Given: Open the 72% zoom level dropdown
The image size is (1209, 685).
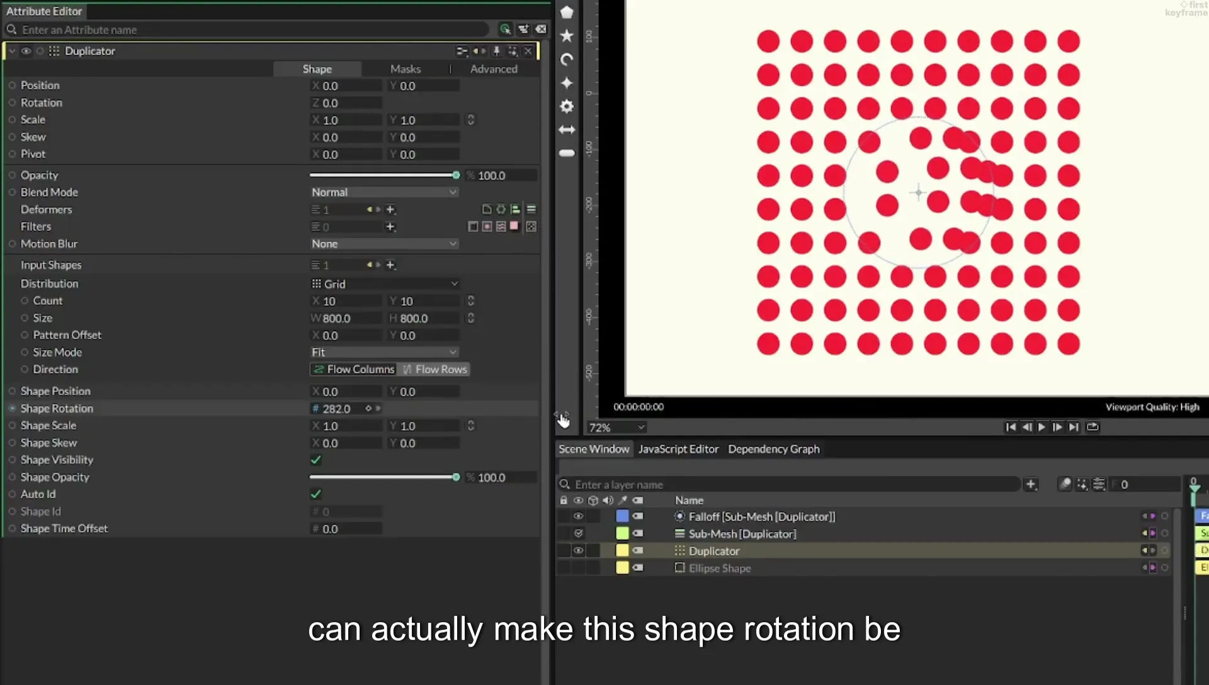Looking at the screenshot, I should coord(616,427).
